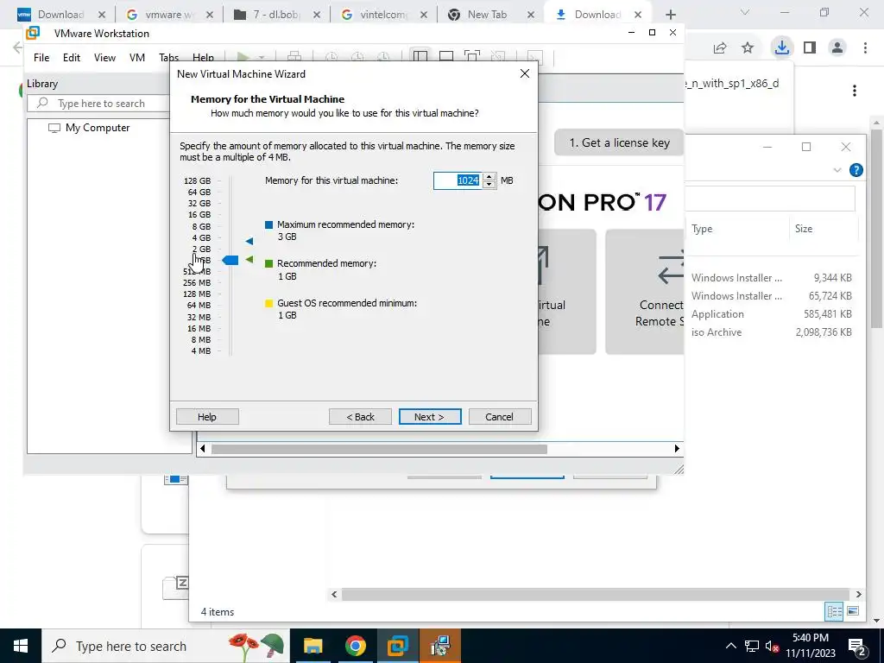Click Next in the New Virtual Machine Wizard
This screenshot has height=663, width=884.
[x=430, y=417]
